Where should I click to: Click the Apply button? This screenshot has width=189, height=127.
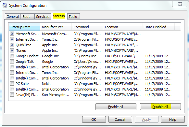point(146,120)
